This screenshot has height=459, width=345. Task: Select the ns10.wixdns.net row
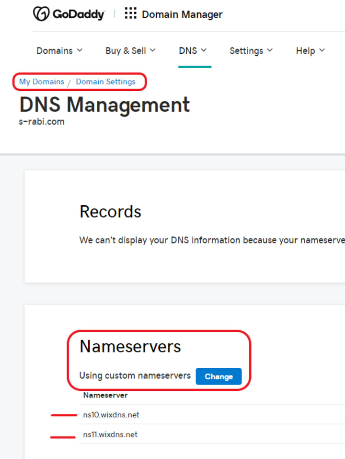click(212, 414)
